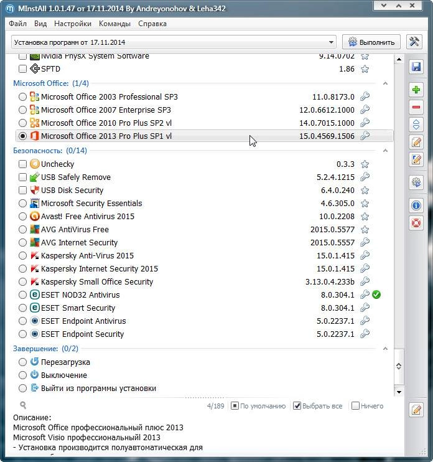Click the AVG AntiVirus Free logo icon
433x462 pixels.
click(x=34, y=229)
